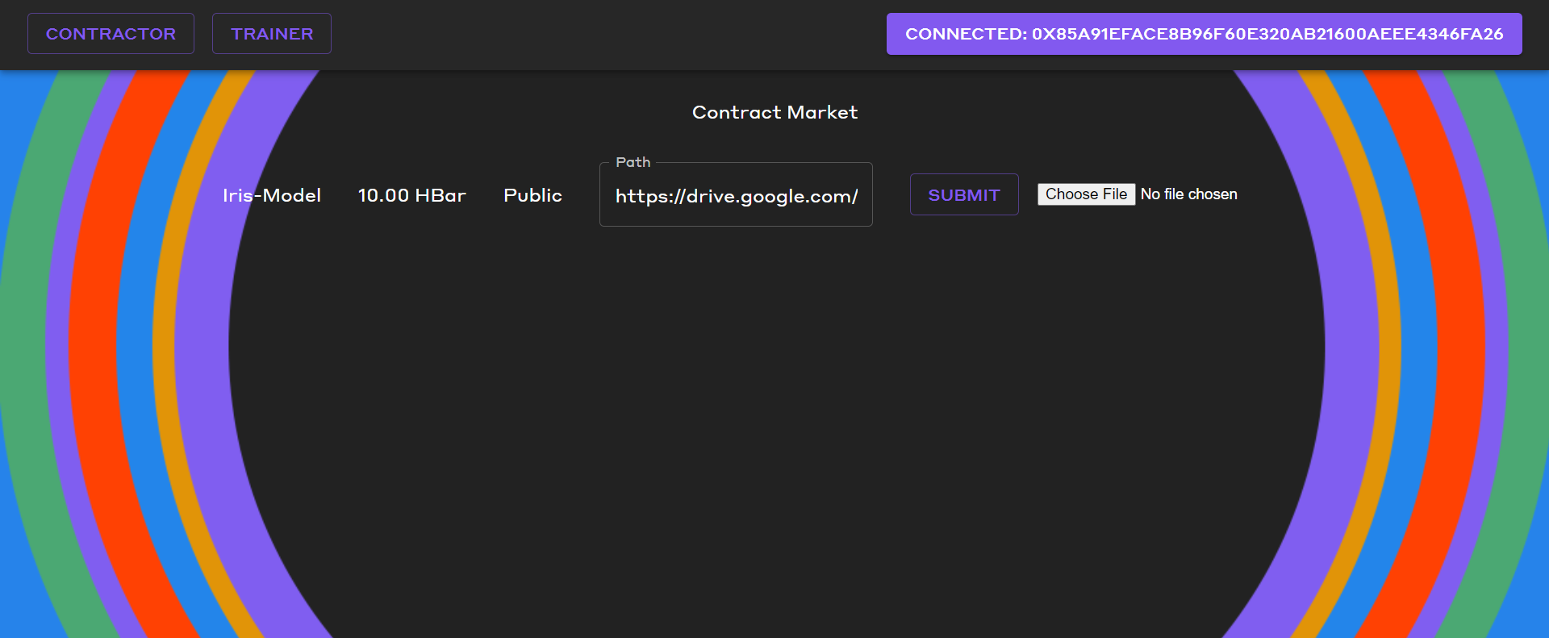This screenshot has width=1549, height=638.
Task: Click the 'No file chosen' text
Action: tap(1188, 194)
